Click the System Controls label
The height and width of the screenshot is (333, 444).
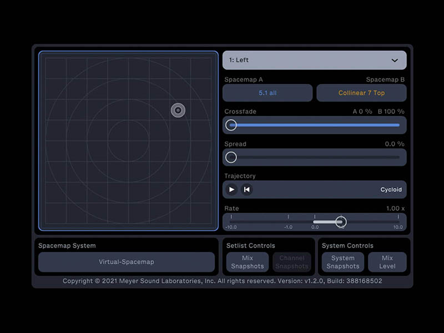tap(347, 245)
